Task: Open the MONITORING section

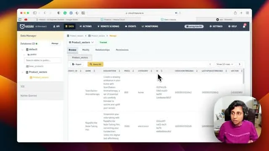Action: point(150,26)
